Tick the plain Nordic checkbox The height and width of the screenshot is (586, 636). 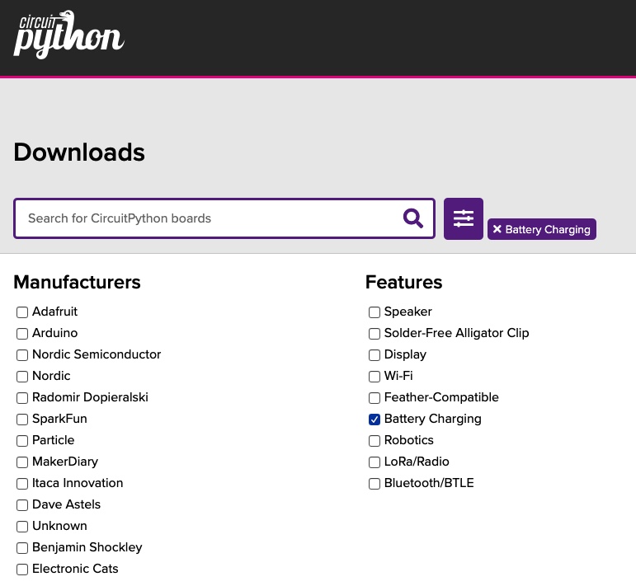22,377
